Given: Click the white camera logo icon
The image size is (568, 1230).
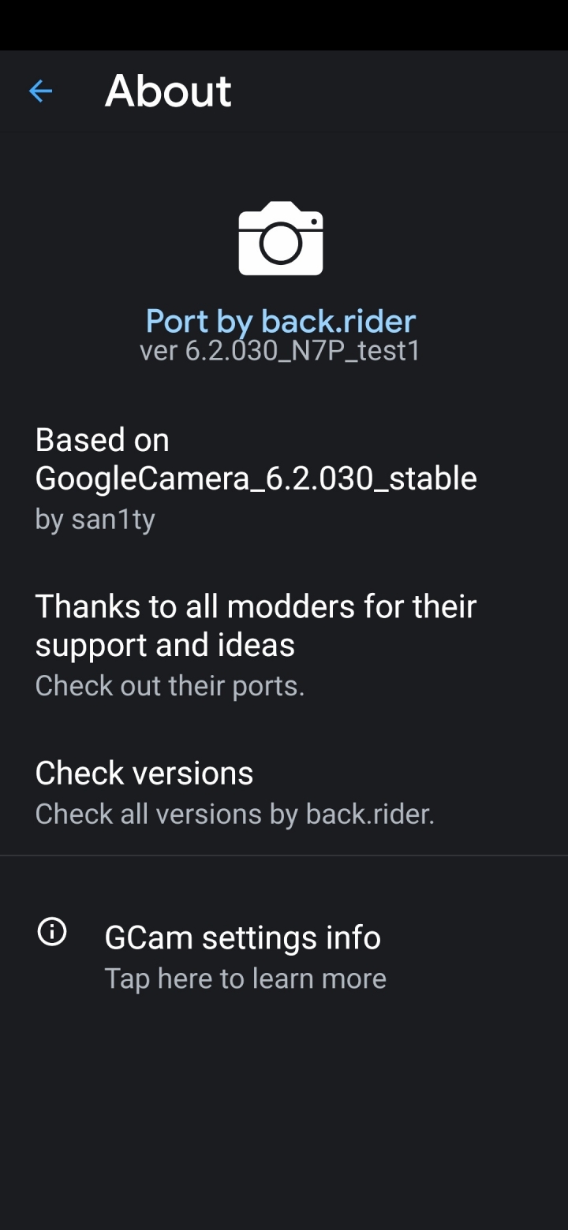Looking at the screenshot, I should click(x=281, y=238).
